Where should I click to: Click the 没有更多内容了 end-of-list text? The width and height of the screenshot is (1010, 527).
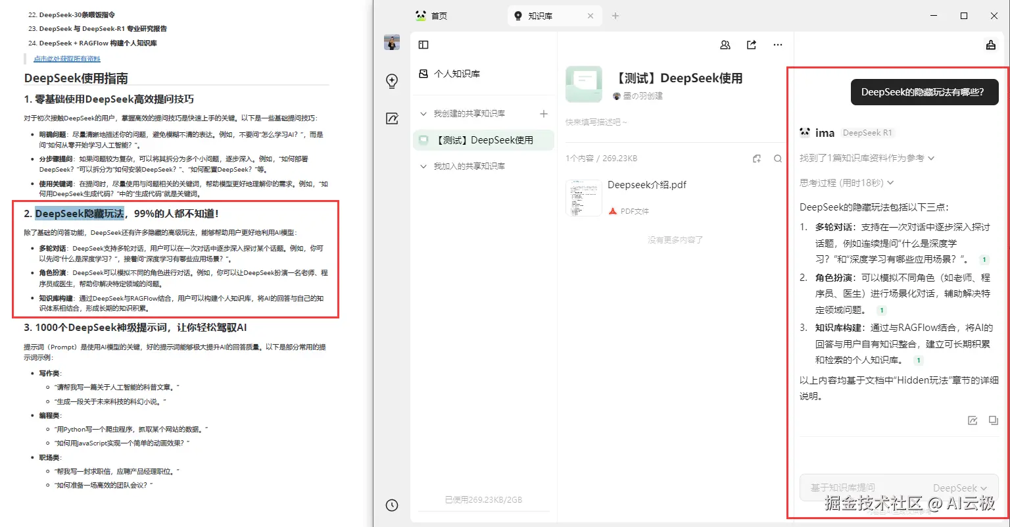coord(675,240)
